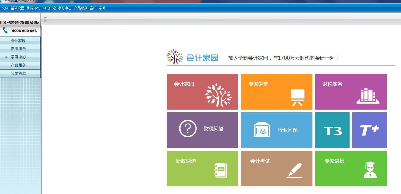Click the triple chevron expander in toolbar
The image size is (401, 194).
46,19
